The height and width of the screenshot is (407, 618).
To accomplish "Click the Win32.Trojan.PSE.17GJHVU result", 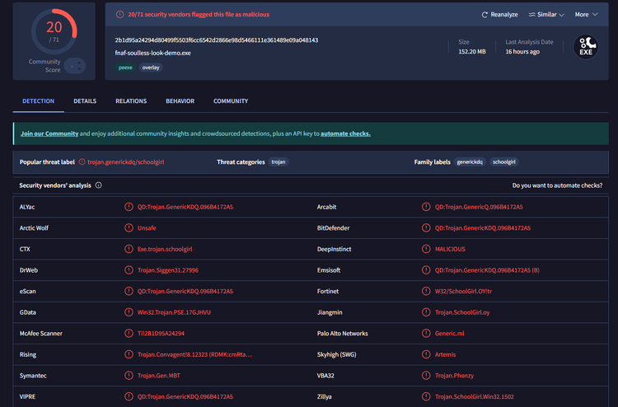I will tap(174, 312).
